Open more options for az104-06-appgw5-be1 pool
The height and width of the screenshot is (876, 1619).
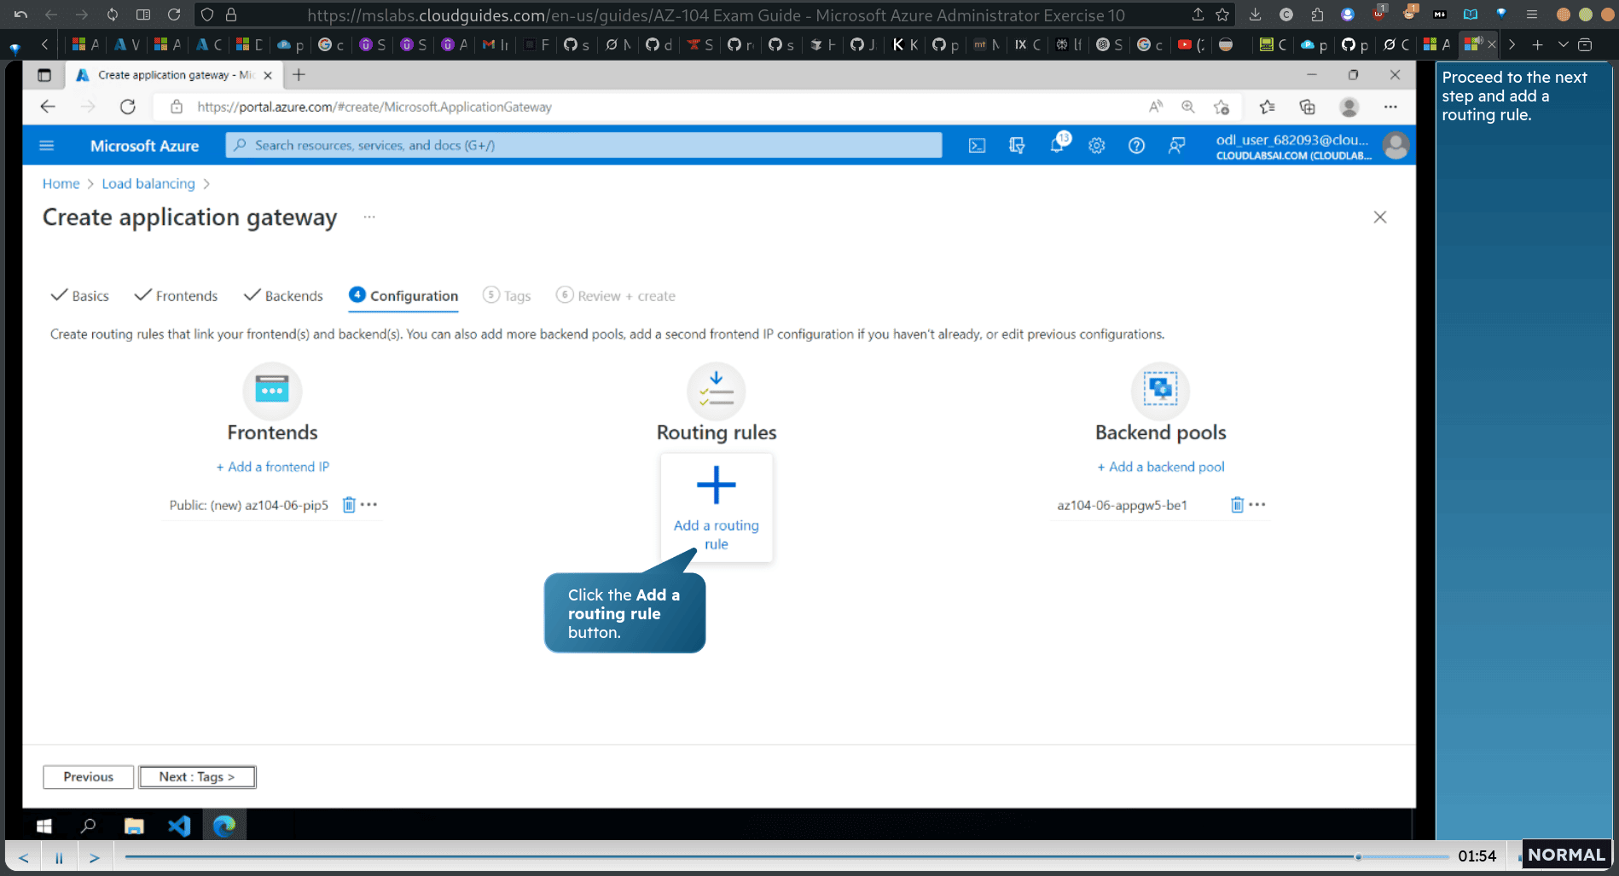[x=1257, y=505]
